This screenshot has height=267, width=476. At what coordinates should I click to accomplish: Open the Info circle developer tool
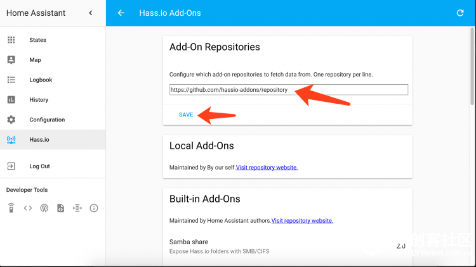[x=94, y=208]
